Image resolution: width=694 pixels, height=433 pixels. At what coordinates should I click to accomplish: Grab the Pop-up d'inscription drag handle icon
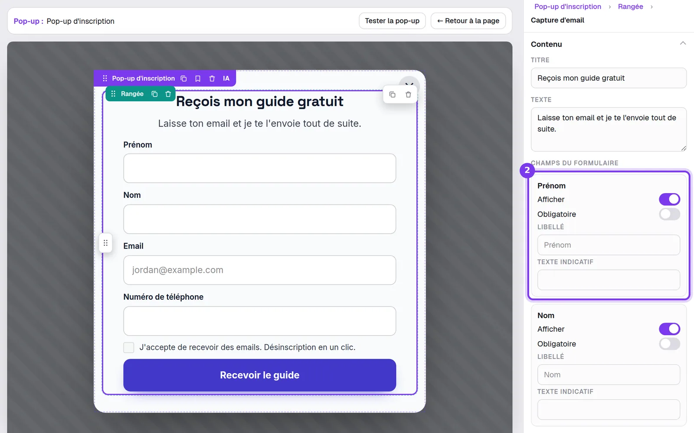tap(105, 78)
